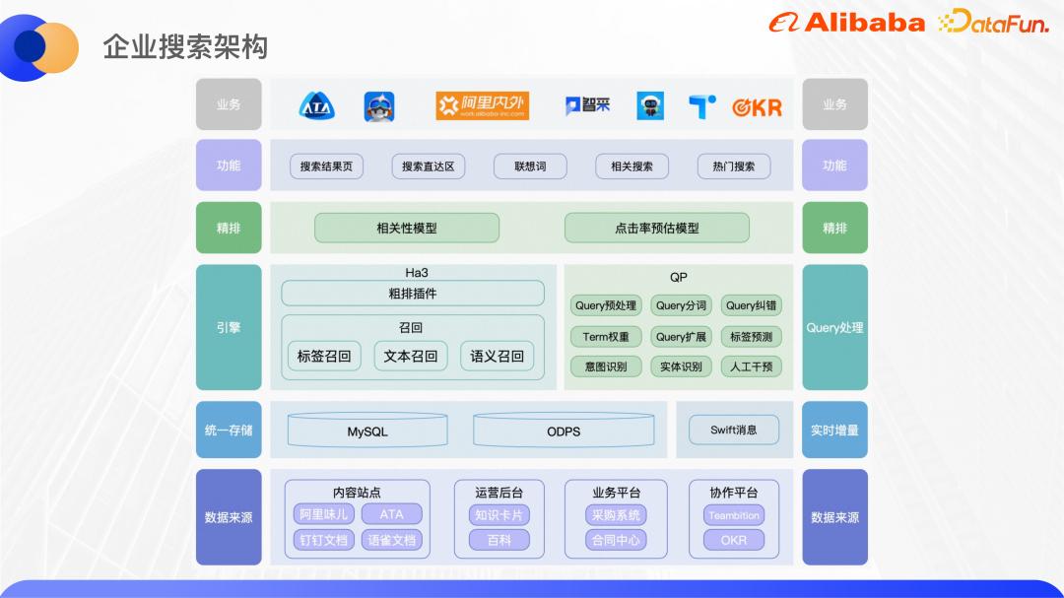
Task: Click the 知识卡片 item under 运营后台
Action: 499,514
